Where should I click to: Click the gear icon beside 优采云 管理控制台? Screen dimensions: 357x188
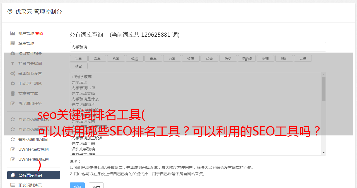pyautogui.click(x=10, y=11)
